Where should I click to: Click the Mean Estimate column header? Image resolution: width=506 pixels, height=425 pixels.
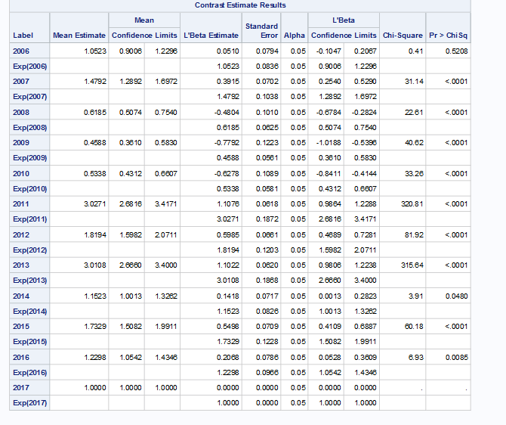point(79,36)
